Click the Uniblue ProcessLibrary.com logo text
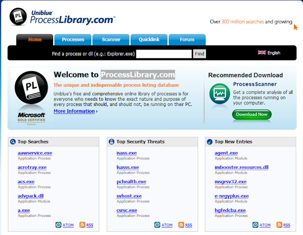 72,18
